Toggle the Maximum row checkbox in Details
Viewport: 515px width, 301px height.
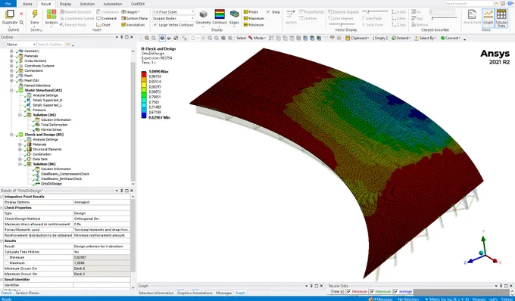point(6,263)
